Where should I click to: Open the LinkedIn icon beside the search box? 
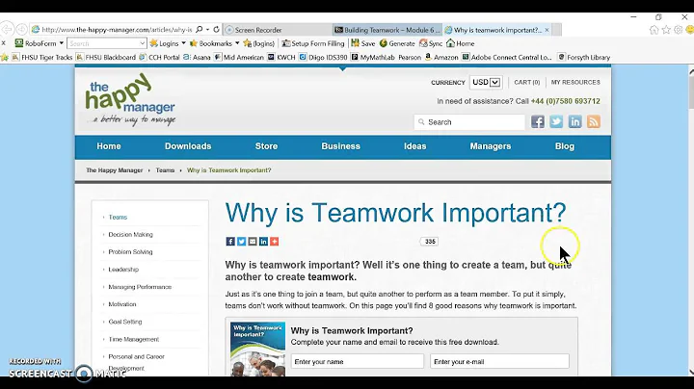(574, 121)
